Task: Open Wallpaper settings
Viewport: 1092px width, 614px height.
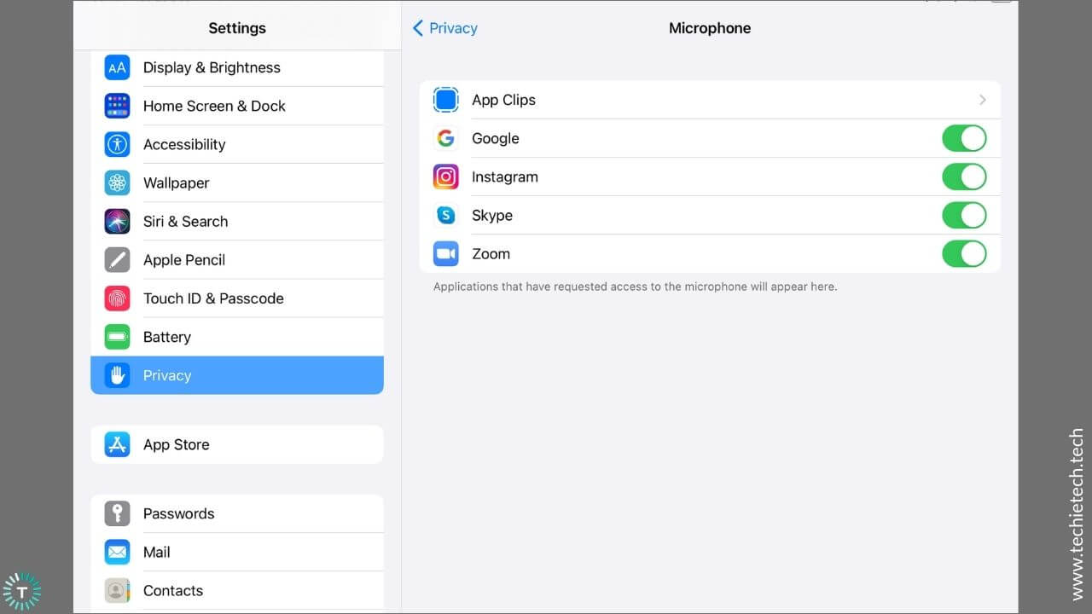Action: (x=237, y=182)
